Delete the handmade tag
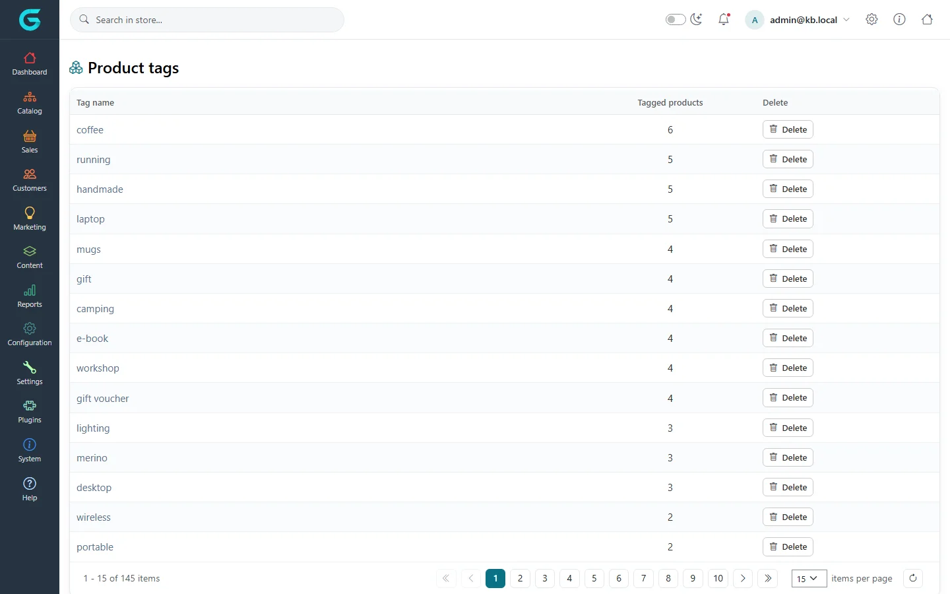 click(788, 189)
